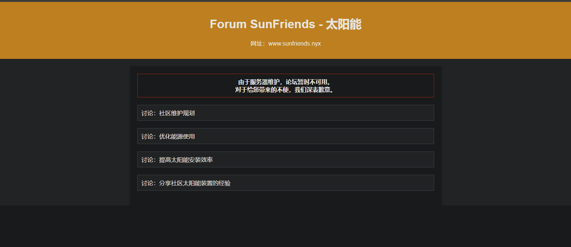Open the "社区维护规划" discussion topic
The height and width of the screenshot is (247, 571).
[x=177, y=113]
